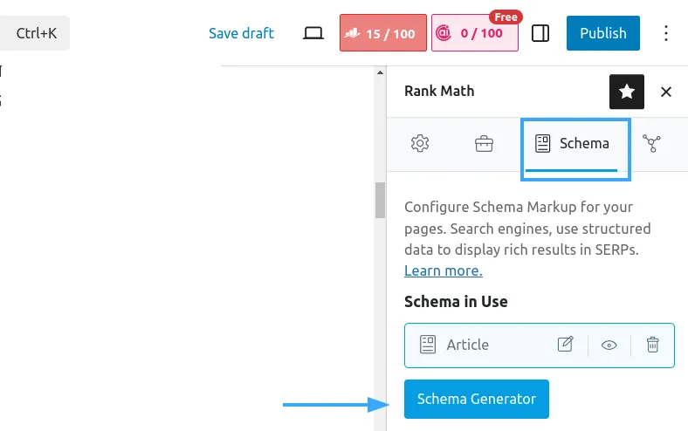
Task: Click the editor vertical scrollbar thumb
Action: pos(380,201)
